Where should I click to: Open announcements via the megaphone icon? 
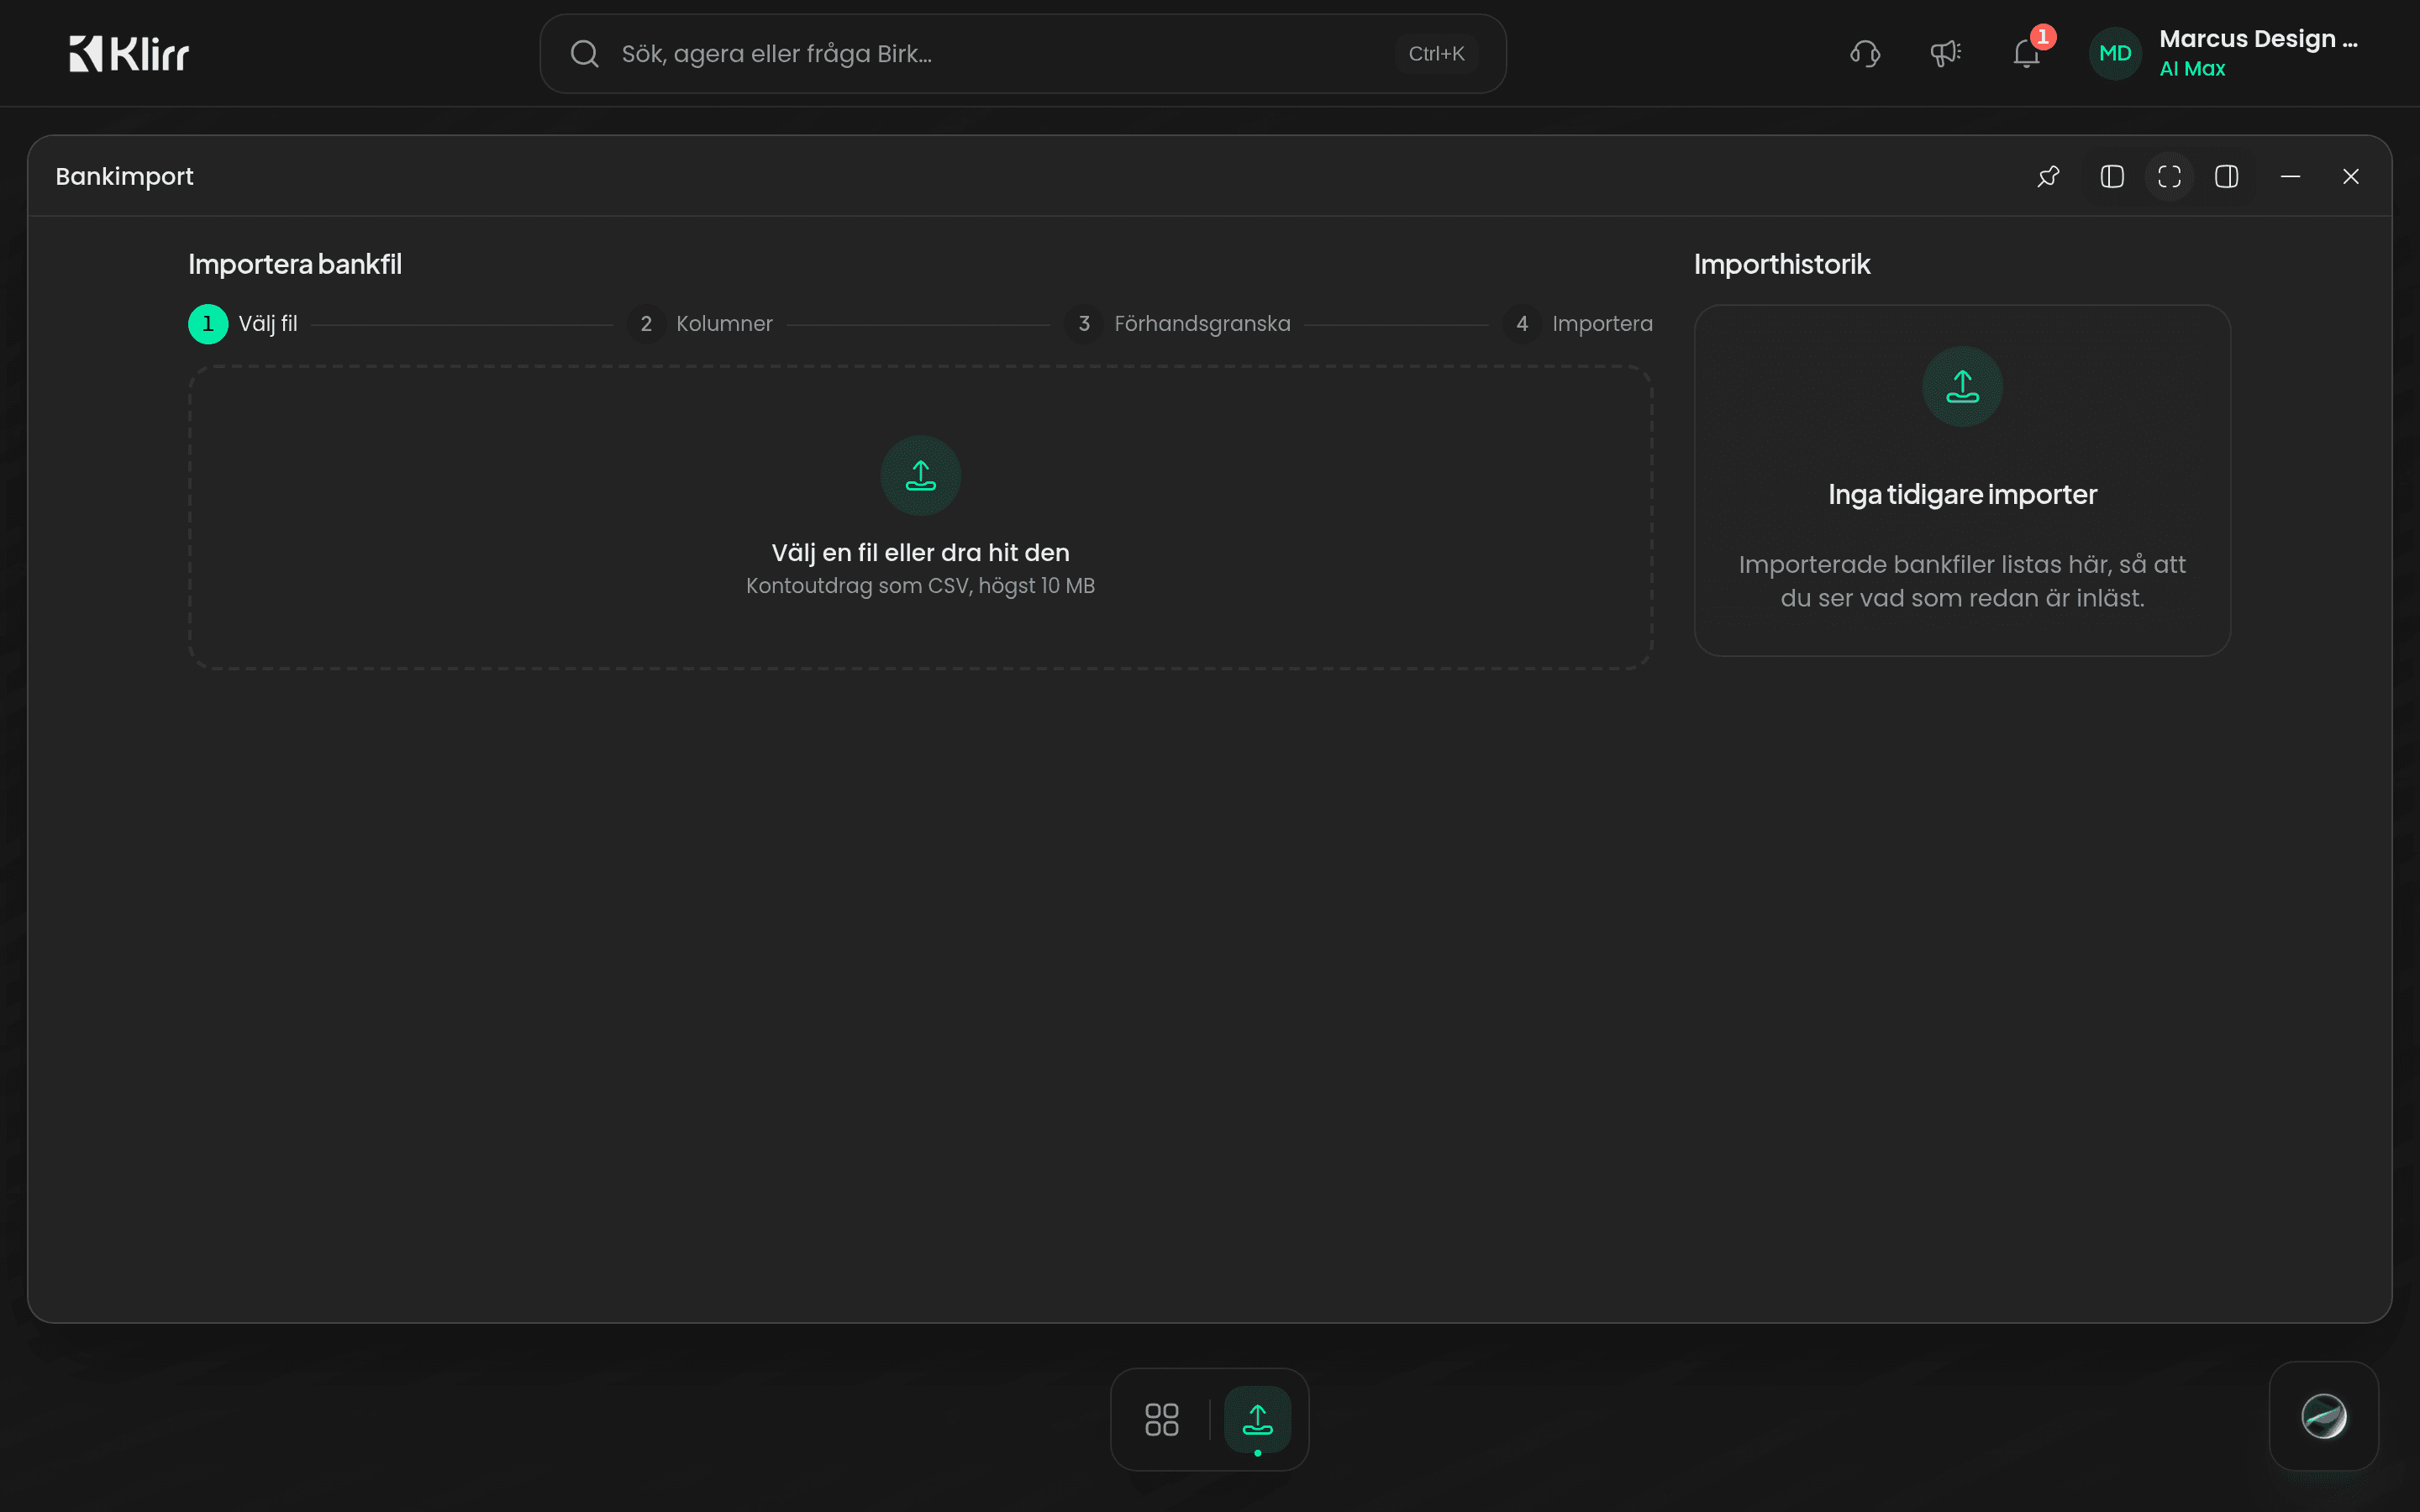click(1945, 54)
